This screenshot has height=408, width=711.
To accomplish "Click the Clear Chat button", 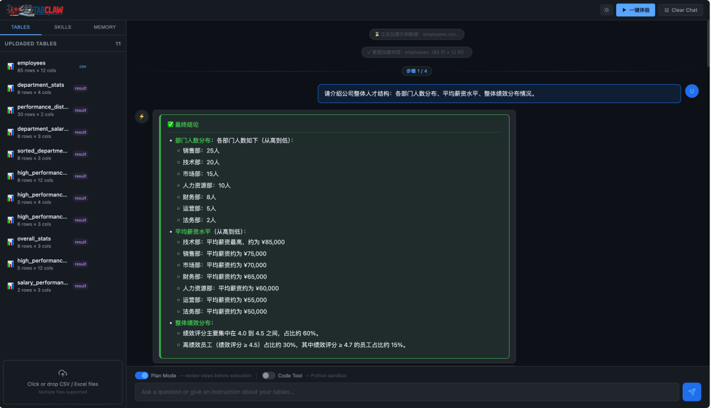I will [x=681, y=10].
